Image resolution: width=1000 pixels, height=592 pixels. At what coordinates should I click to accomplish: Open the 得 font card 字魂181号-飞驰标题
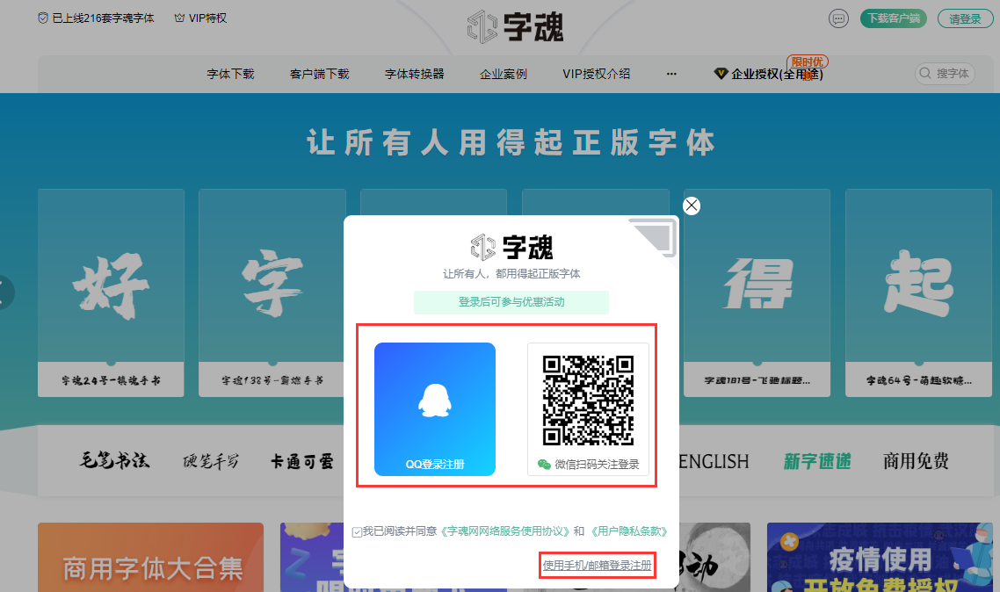[x=757, y=293]
